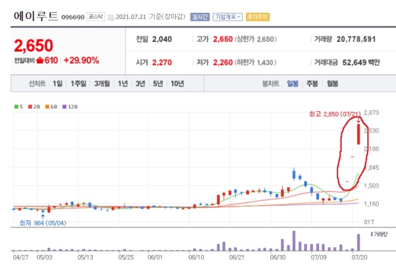Click the 전일 value 2,040
The width and height of the screenshot is (396, 271).
pyautogui.click(x=162, y=39)
